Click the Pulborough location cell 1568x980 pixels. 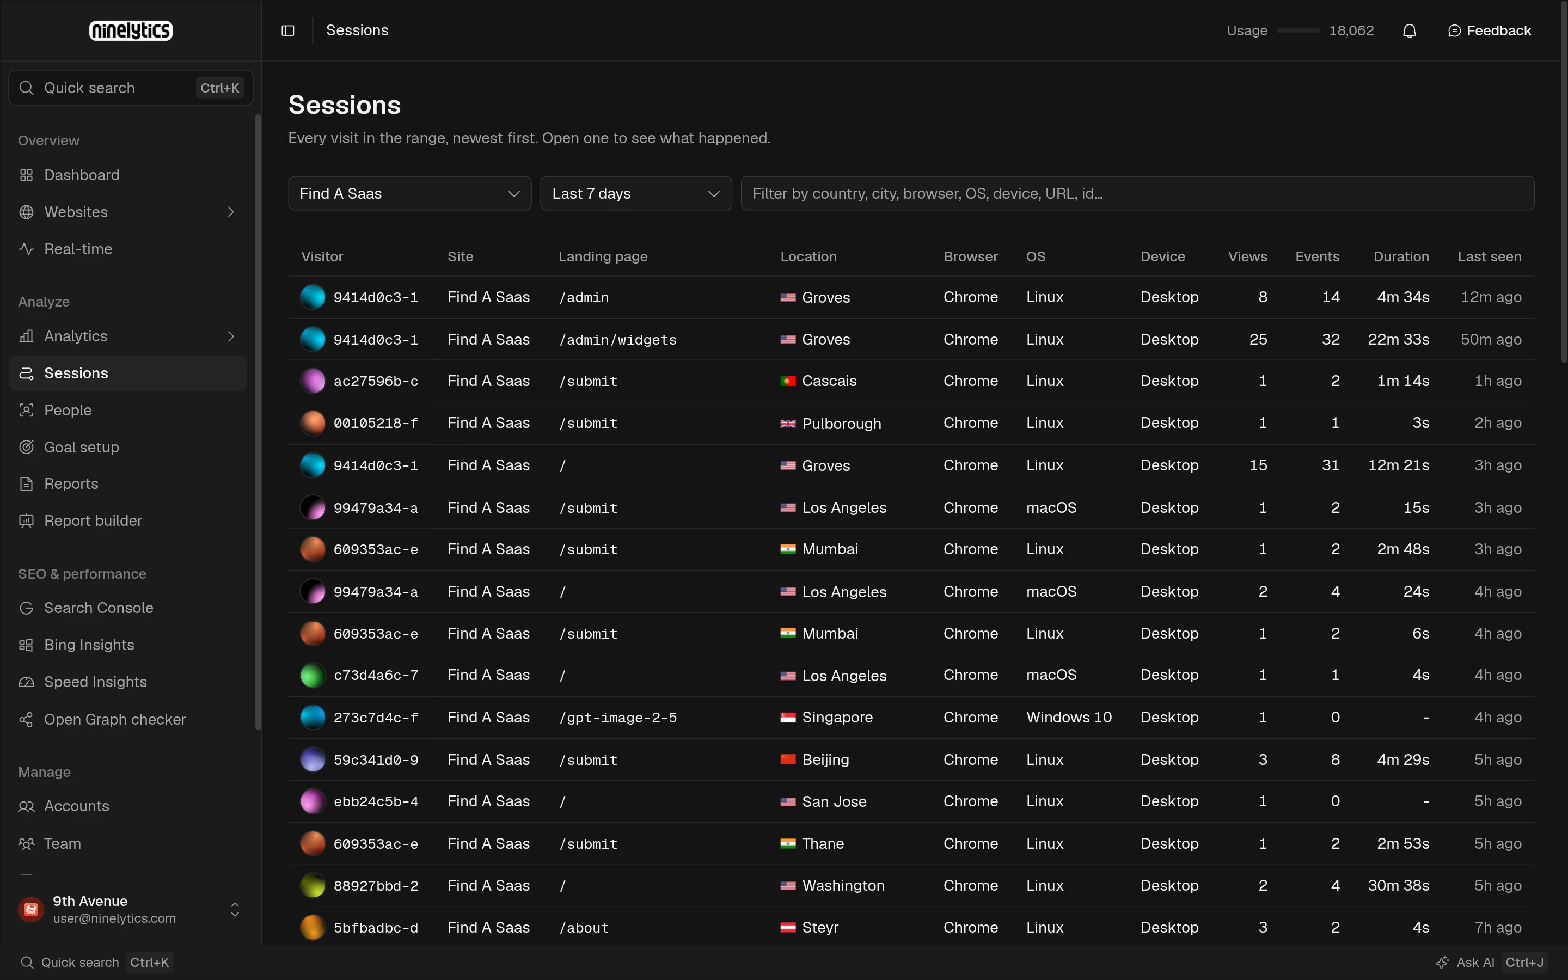(831, 423)
